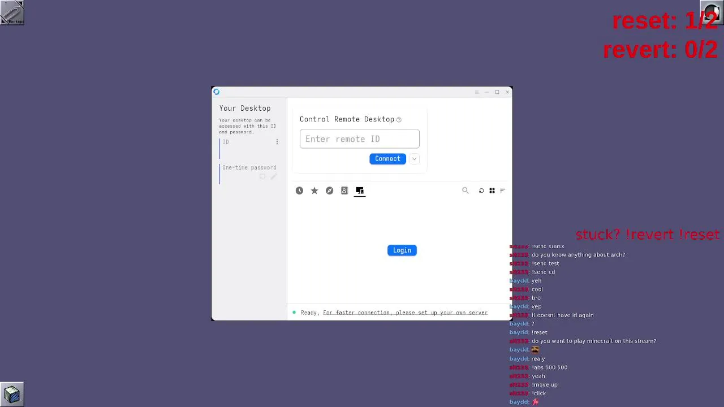724x407 pixels.
Task: Click the Enter remote ID field
Action: point(360,139)
